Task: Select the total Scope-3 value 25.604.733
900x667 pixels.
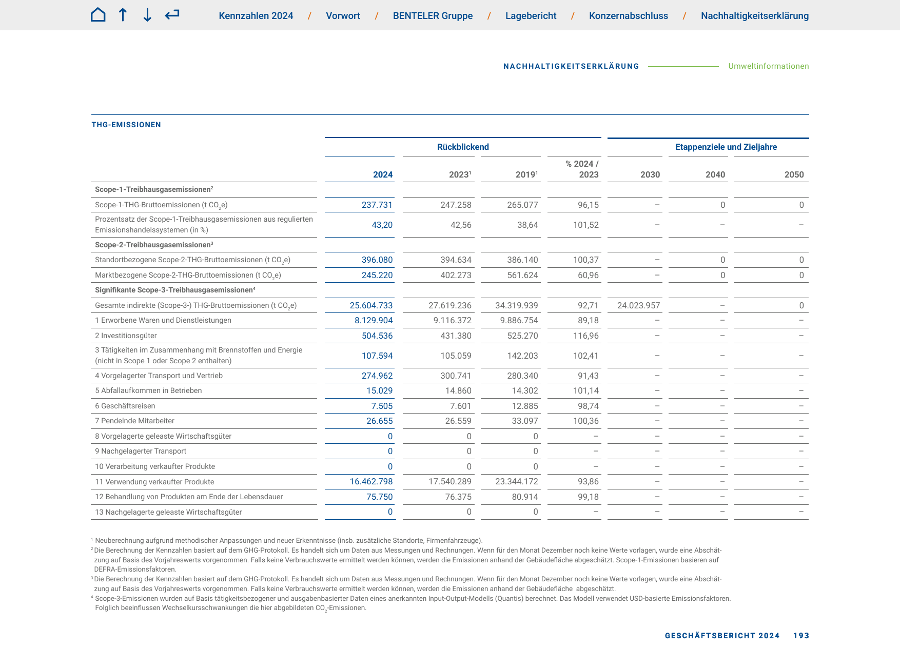Action: [x=371, y=305]
